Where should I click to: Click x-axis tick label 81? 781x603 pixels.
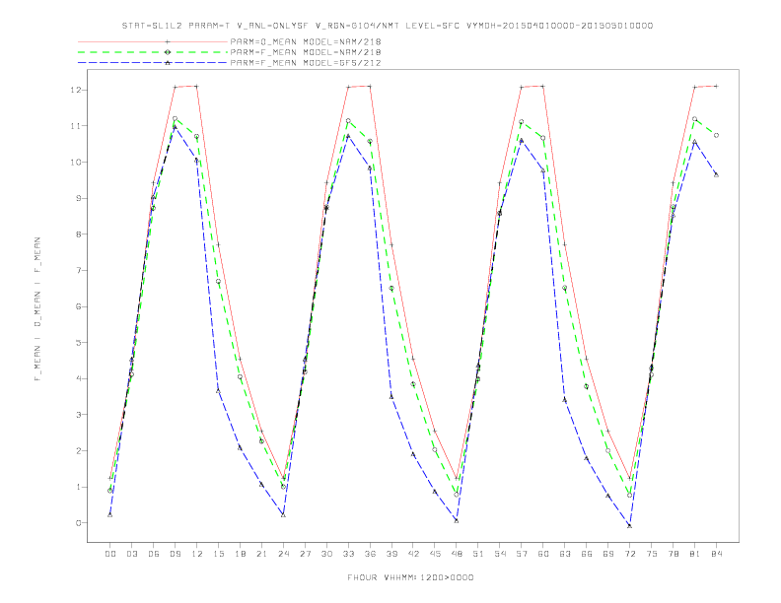pyautogui.click(x=695, y=554)
